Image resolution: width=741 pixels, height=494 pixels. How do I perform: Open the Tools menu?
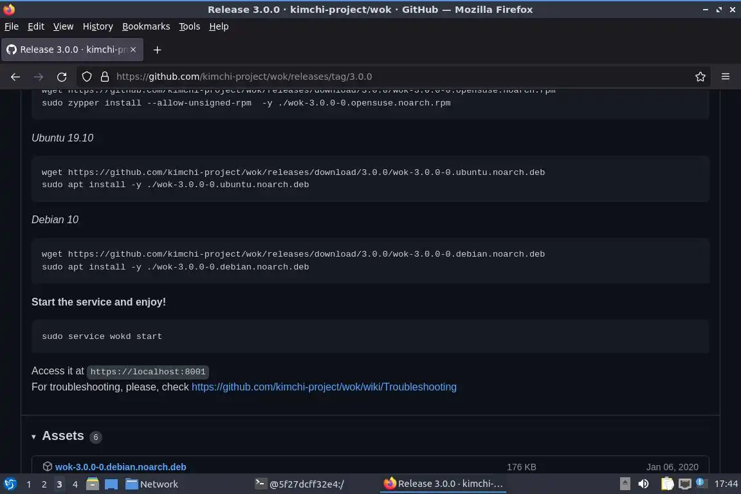pyautogui.click(x=190, y=26)
